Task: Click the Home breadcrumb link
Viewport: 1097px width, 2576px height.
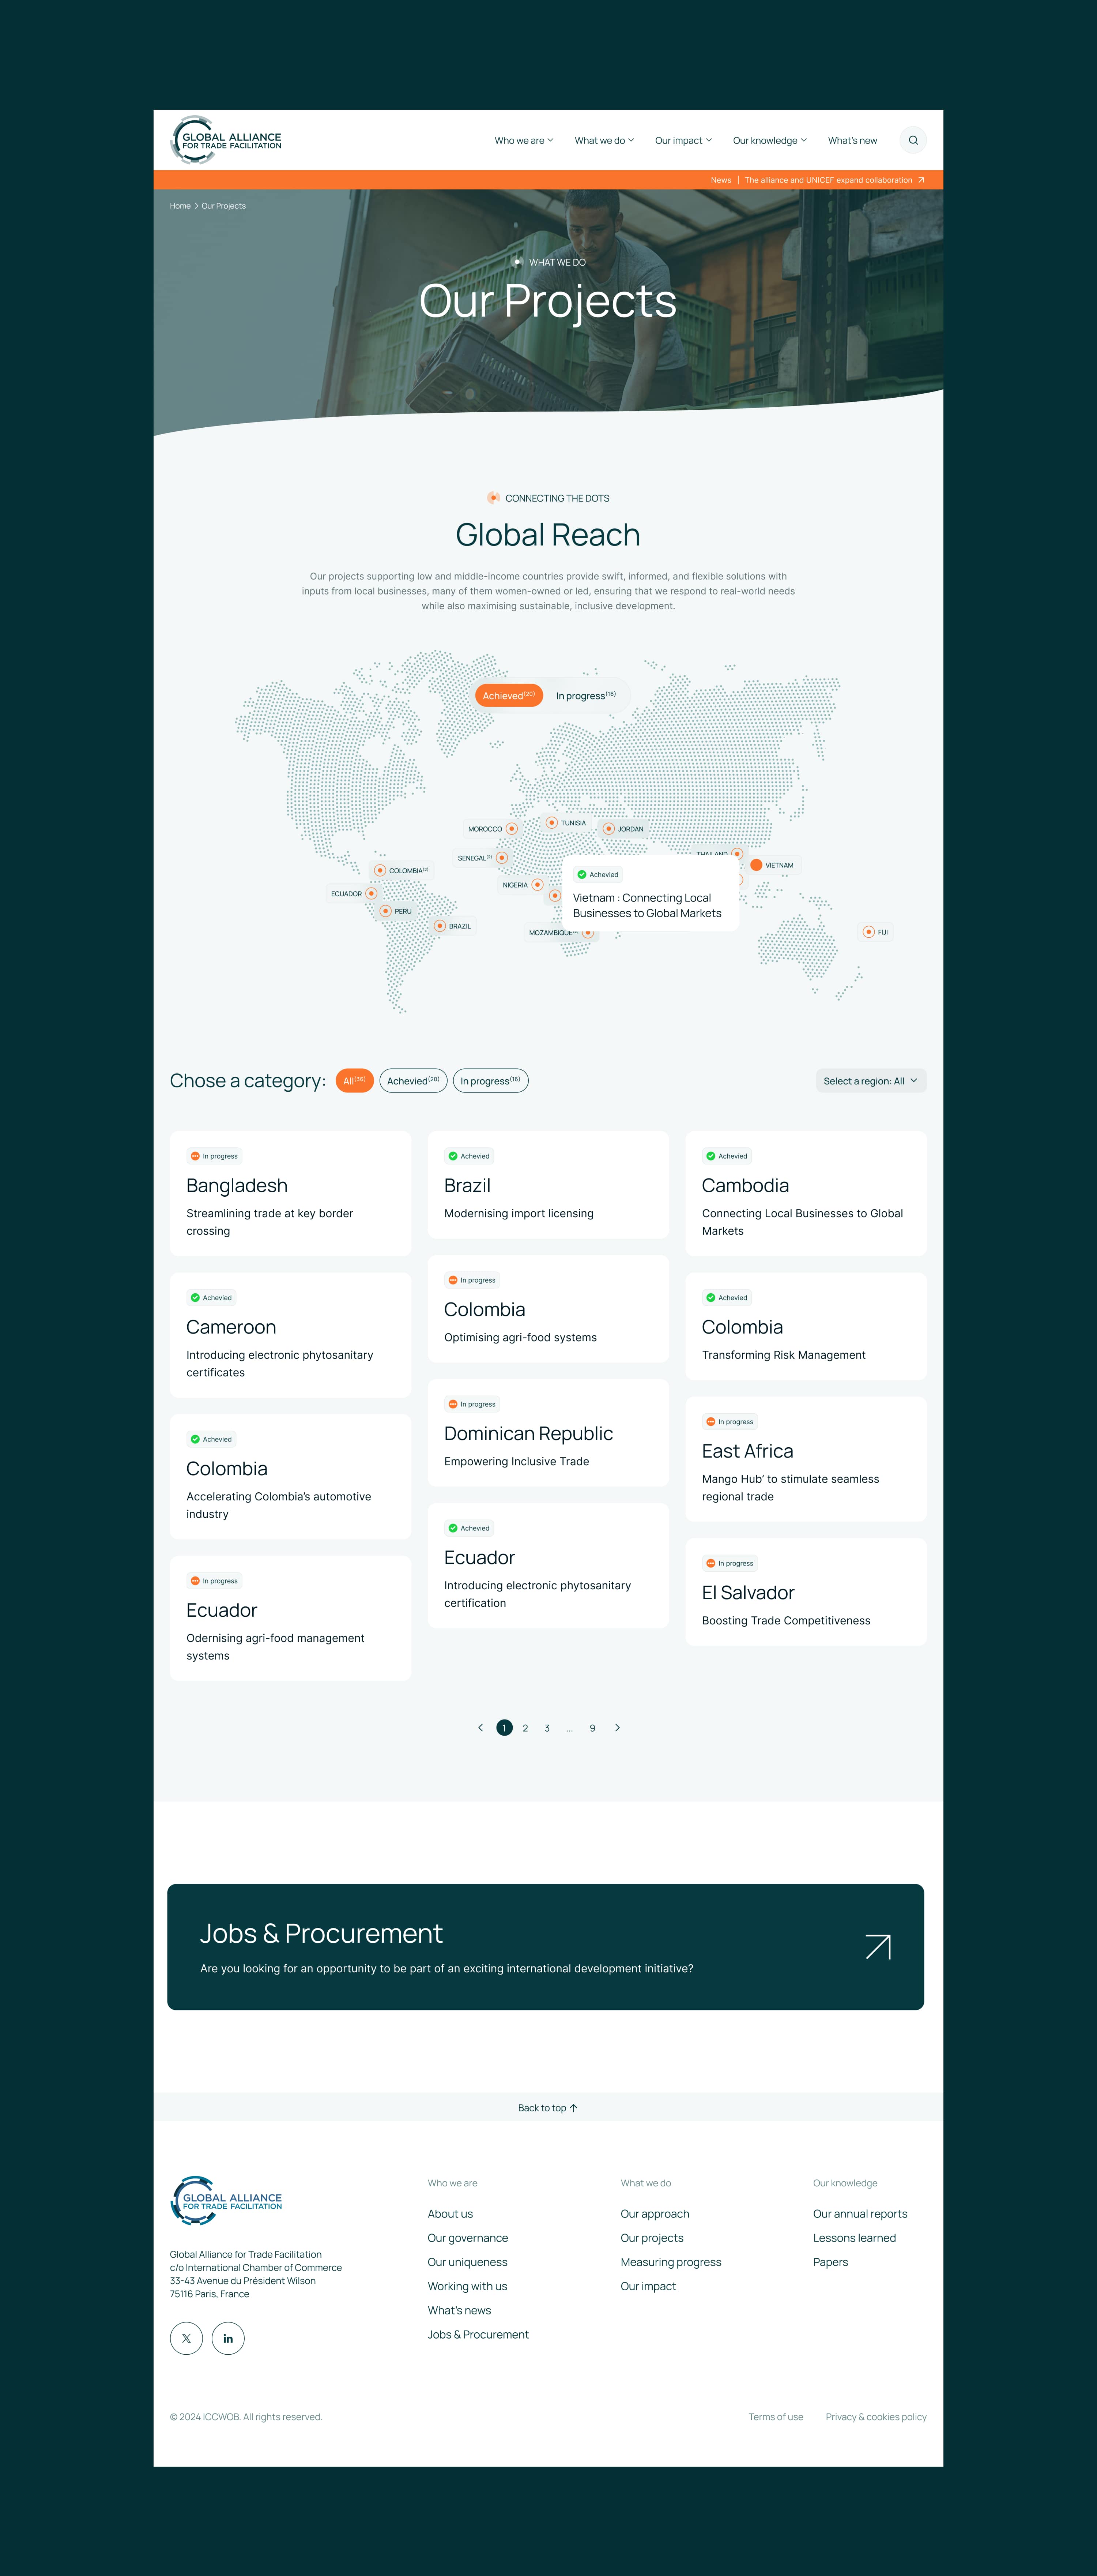Action: 180,206
